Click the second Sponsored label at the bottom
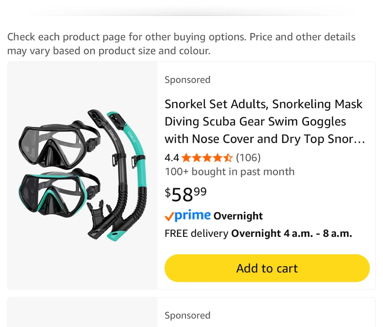Viewport: 383px width, 327px height. [188, 315]
